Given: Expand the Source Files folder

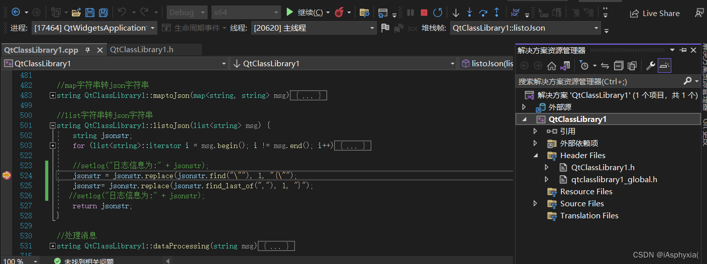Looking at the screenshot, I should [x=536, y=203].
